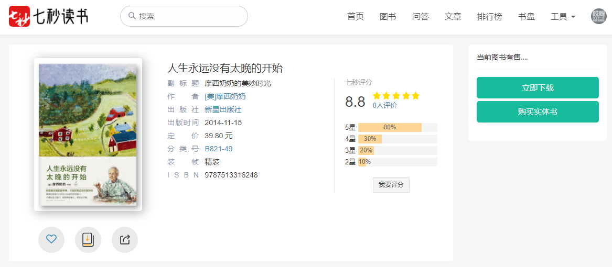Click the search magnifier icon

coord(132,16)
